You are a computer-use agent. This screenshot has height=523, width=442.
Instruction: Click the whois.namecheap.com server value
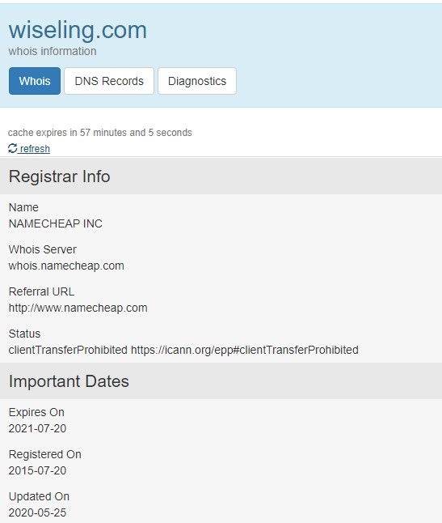point(66,266)
